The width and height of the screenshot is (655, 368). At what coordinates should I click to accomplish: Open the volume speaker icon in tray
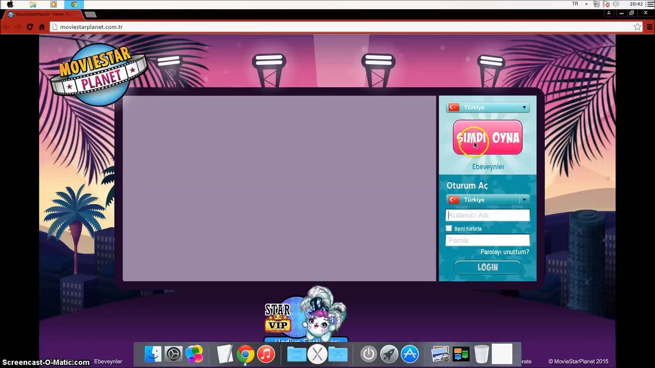617,4
